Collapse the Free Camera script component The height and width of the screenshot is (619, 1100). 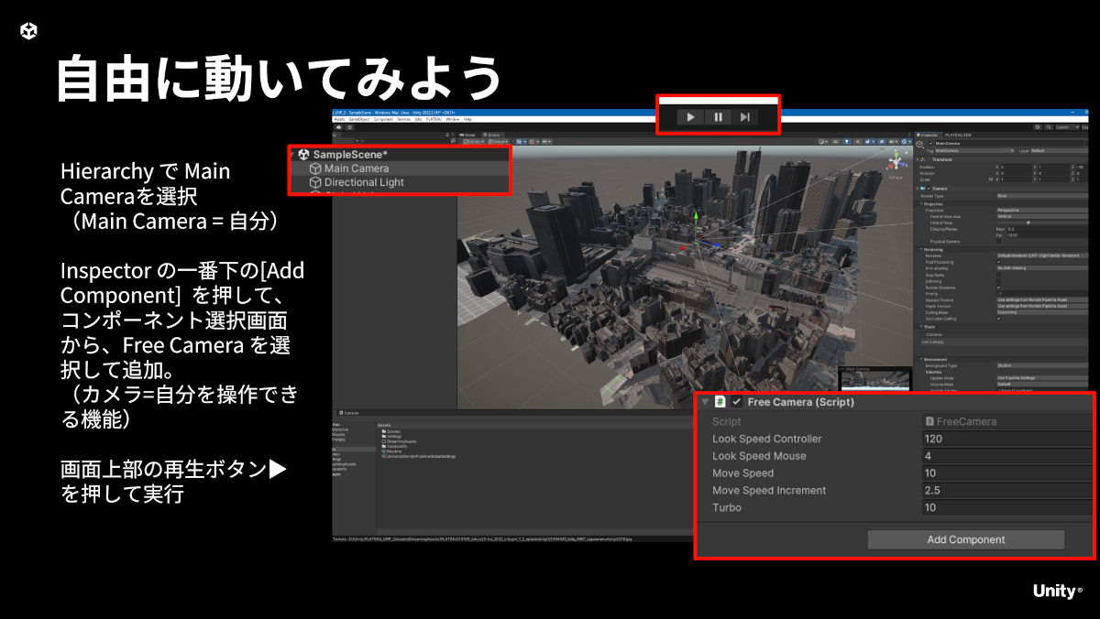(705, 402)
